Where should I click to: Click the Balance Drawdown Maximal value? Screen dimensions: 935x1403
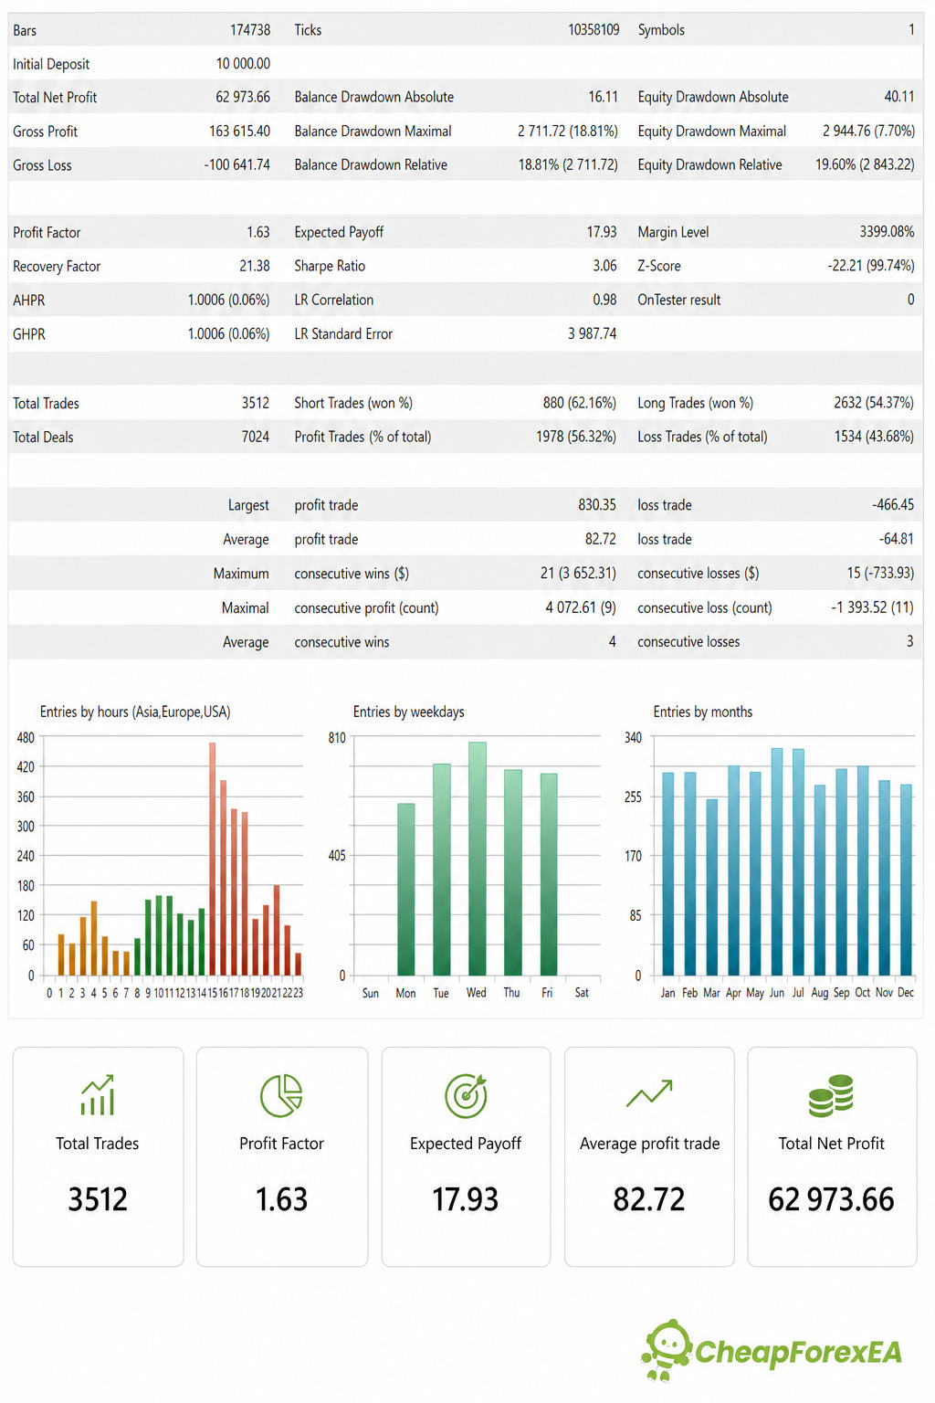[x=568, y=132]
